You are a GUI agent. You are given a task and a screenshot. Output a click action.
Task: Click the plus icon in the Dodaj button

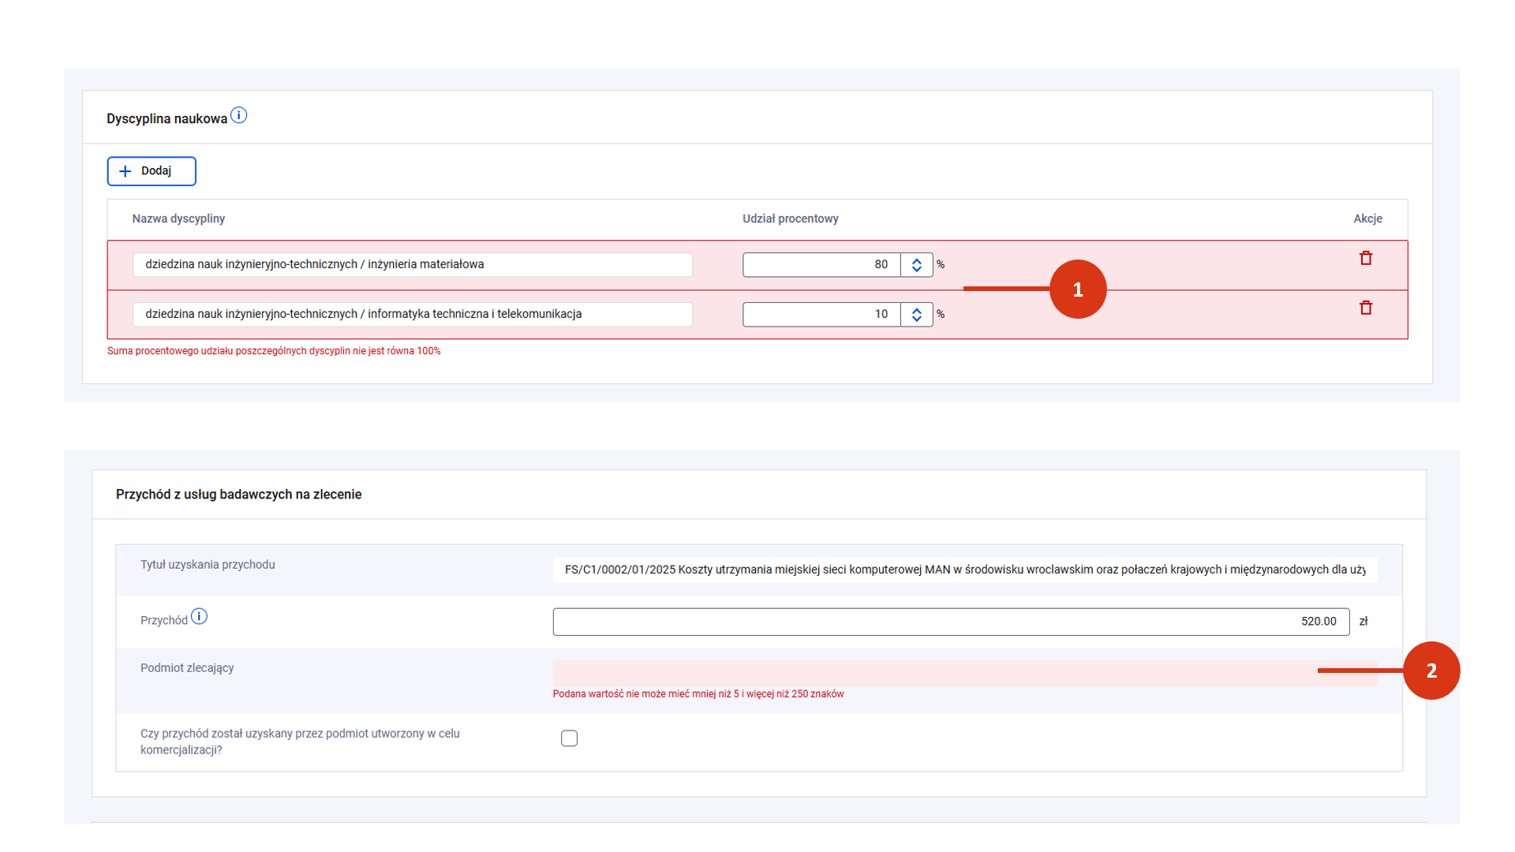point(125,171)
